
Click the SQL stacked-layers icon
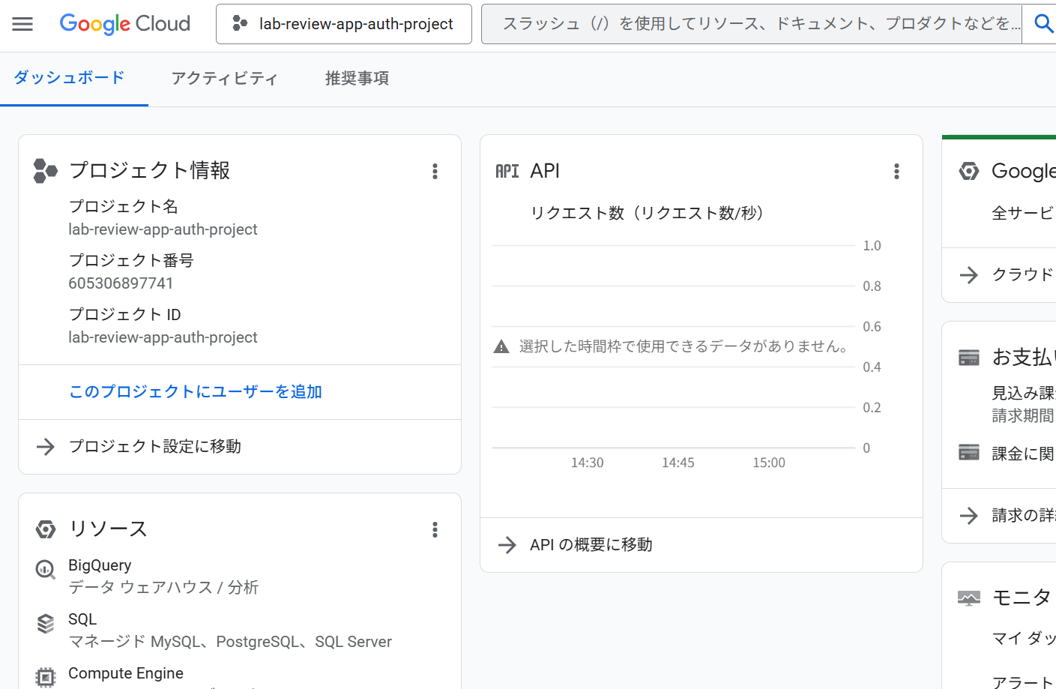pyautogui.click(x=46, y=624)
